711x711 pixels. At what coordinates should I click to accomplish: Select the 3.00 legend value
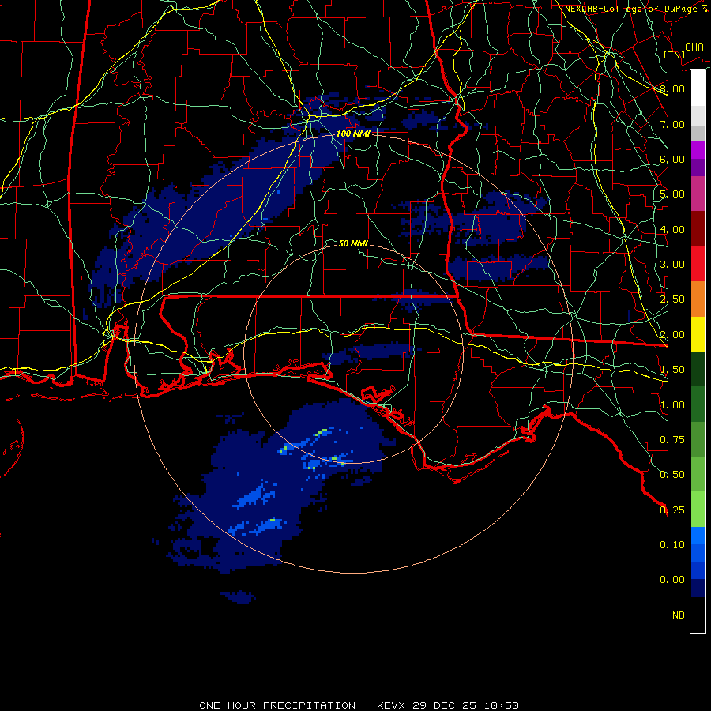coord(672,265)
